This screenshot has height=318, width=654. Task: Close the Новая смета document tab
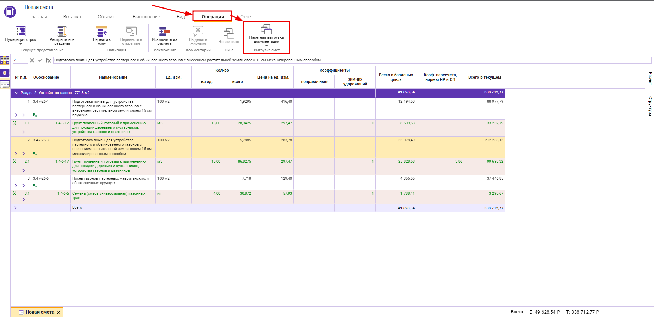[59, 312]
